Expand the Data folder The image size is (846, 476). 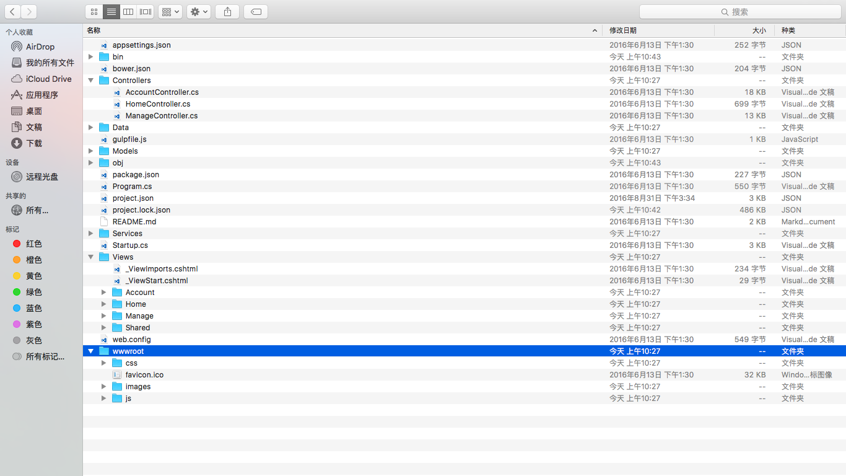[90, 127]
